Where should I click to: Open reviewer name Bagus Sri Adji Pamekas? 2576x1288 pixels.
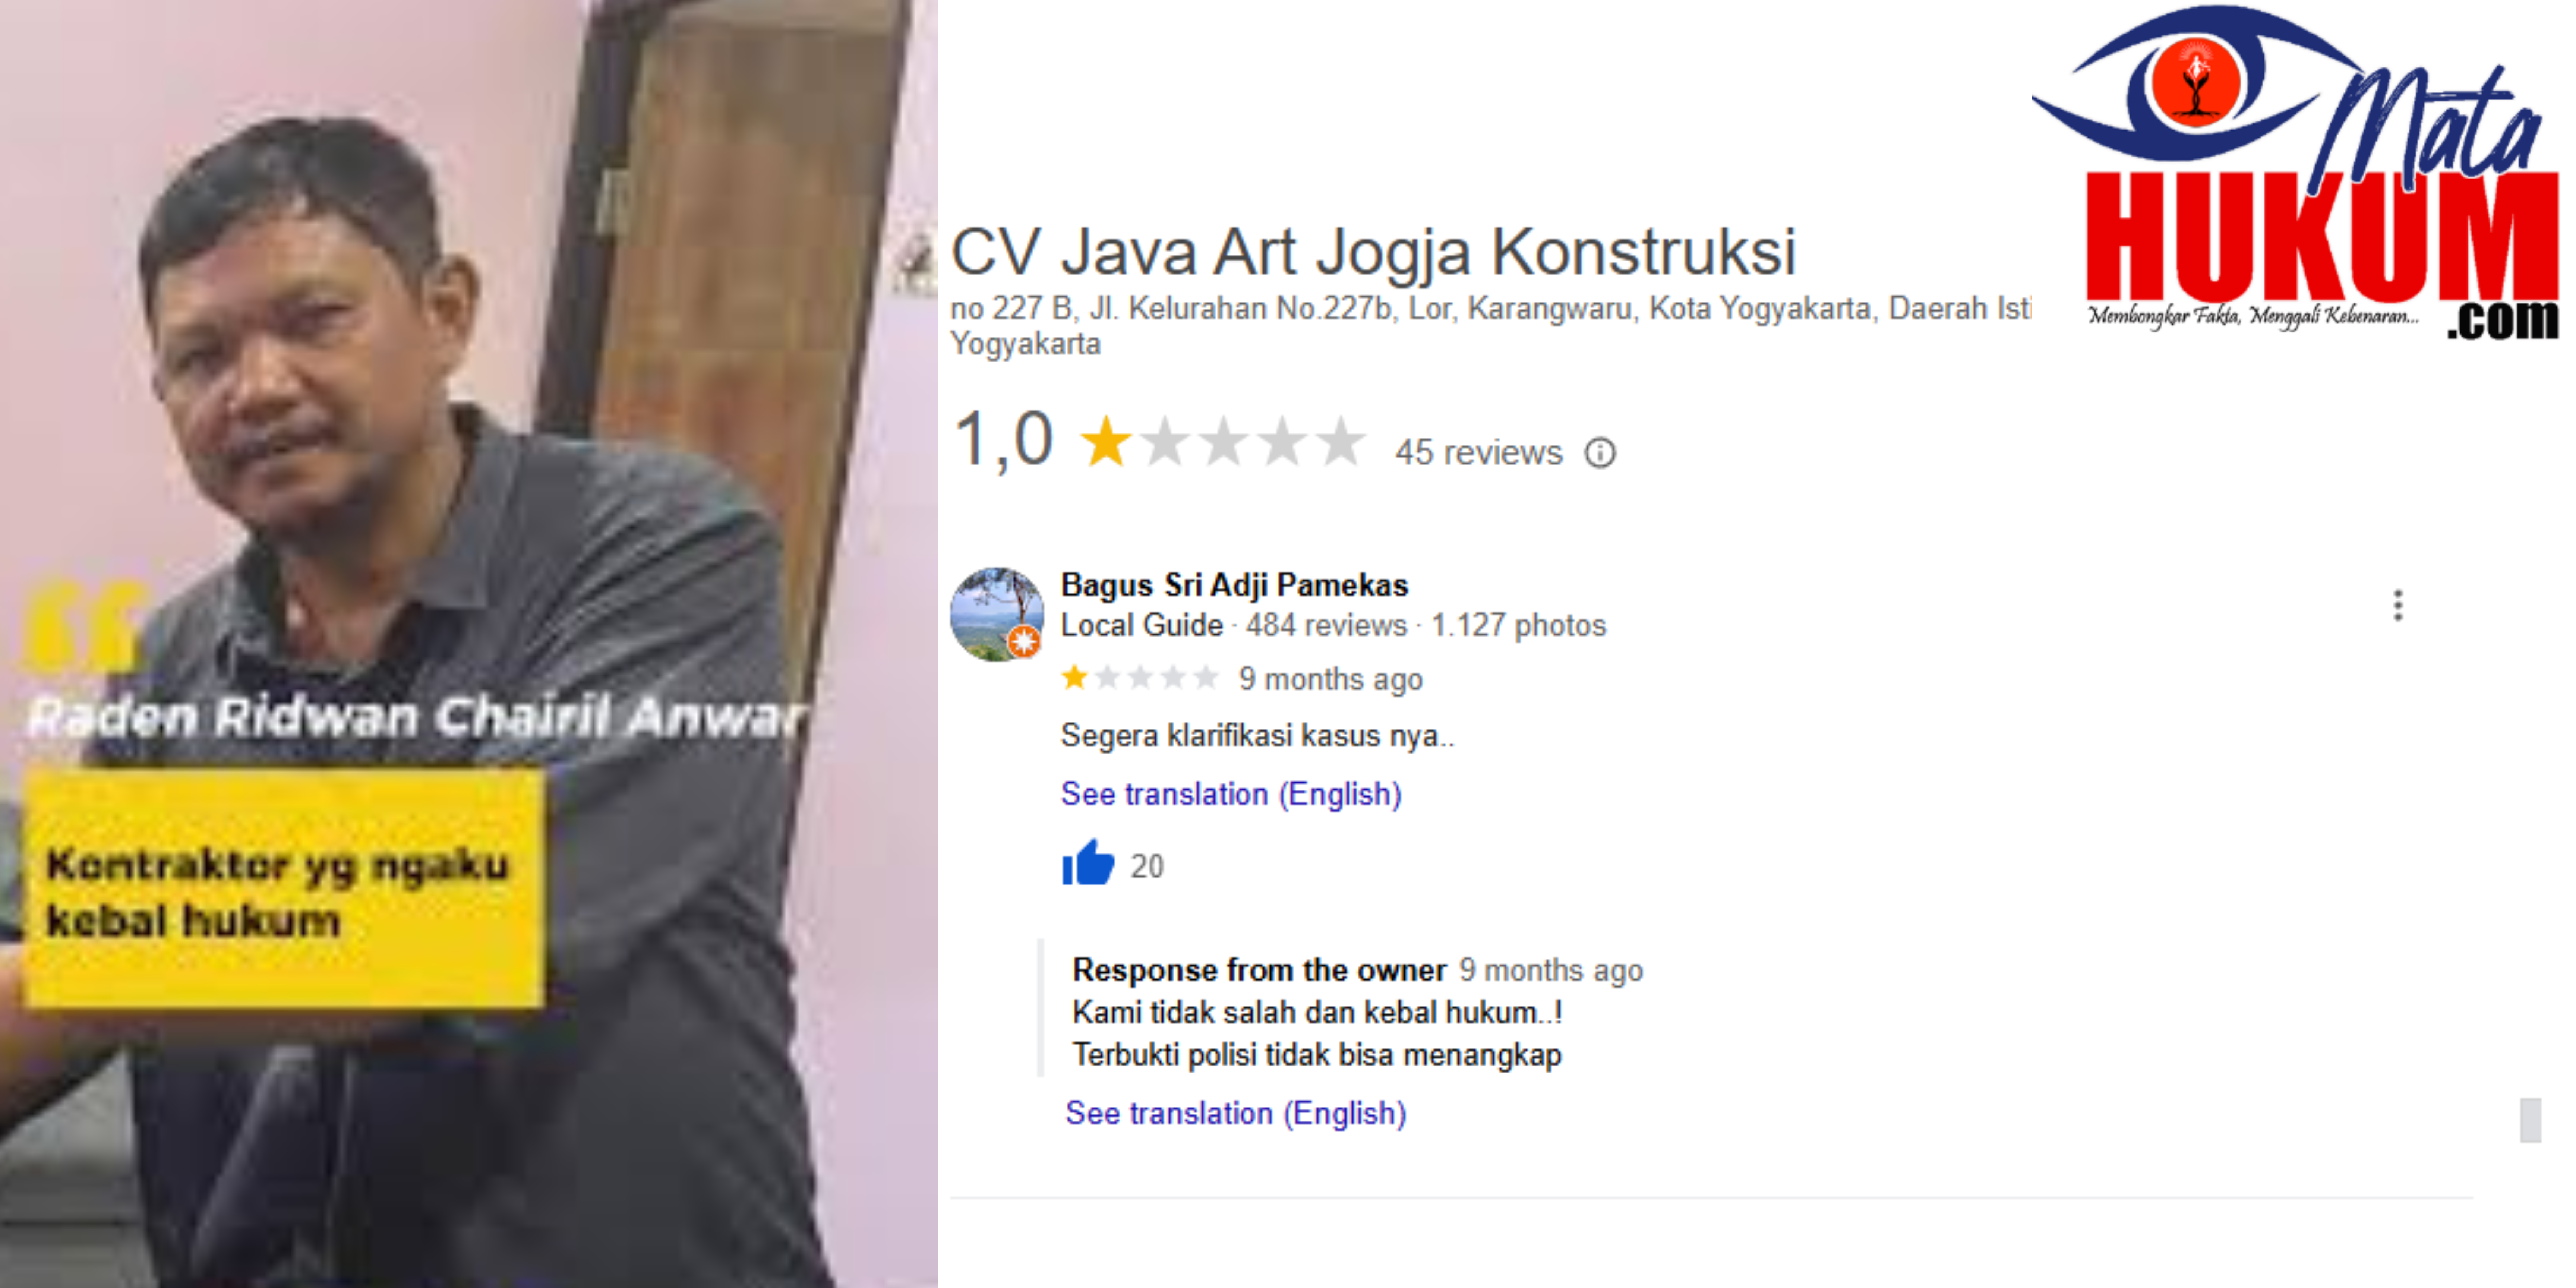(1234, 585)
